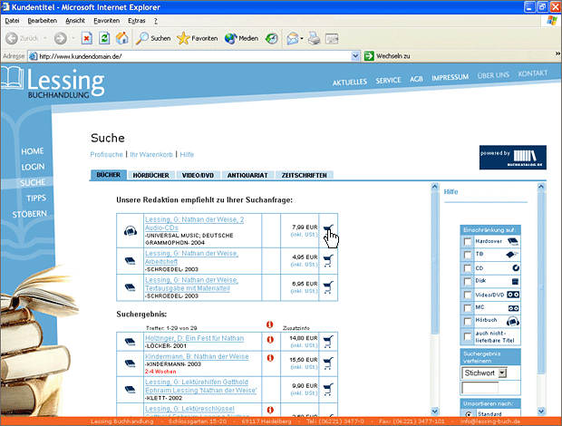Click IMPRESSUM in the top navigation
Viewport: 562px width, 426px height.
(x=450, y=77)
